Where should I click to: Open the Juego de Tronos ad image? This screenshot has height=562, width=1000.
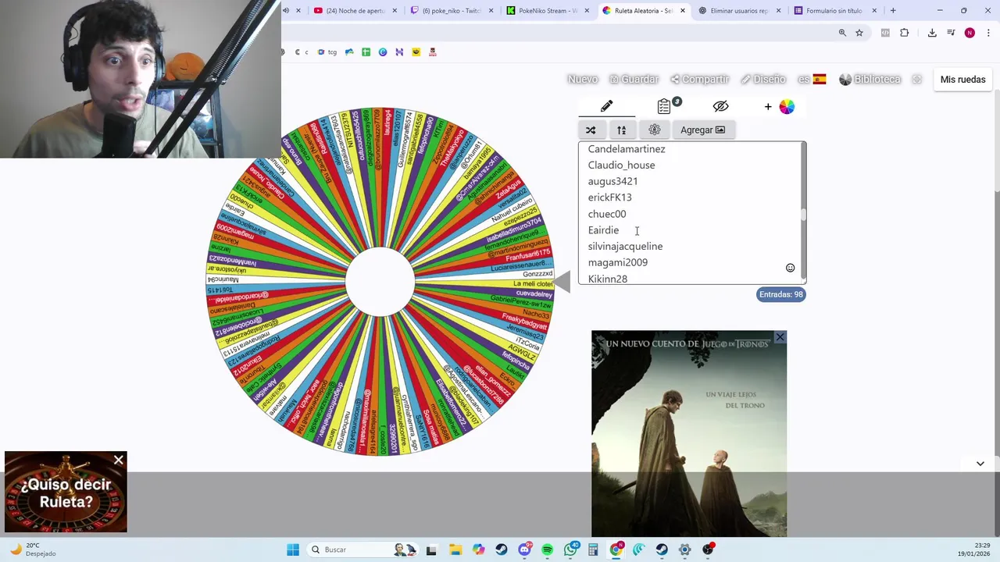(x=689, y=433)
